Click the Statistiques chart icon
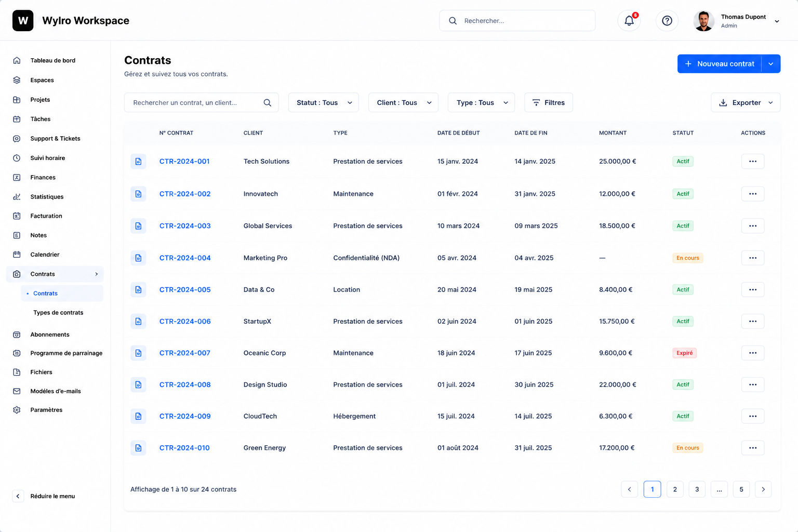The image size is (798, 532). click(x=17, y=197)
